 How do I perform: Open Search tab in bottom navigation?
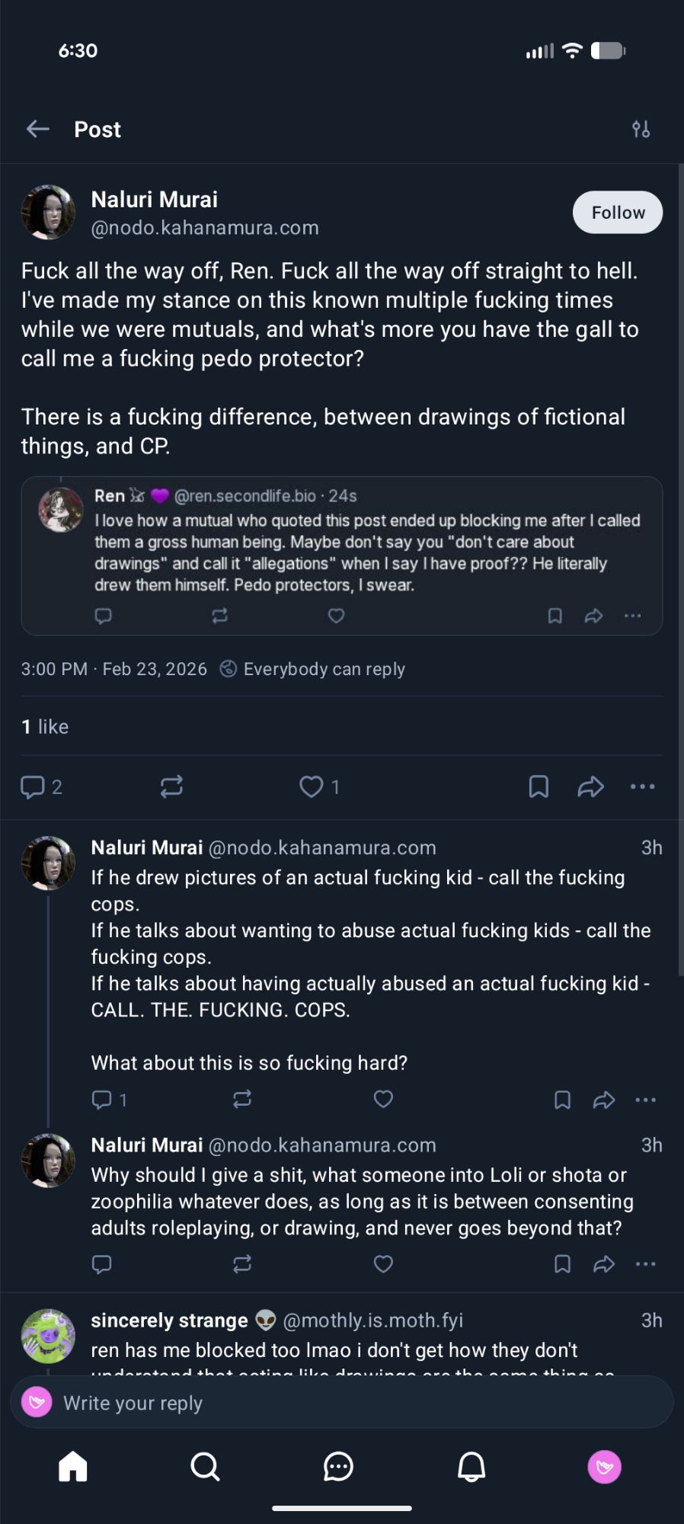tap(205, 1466)
